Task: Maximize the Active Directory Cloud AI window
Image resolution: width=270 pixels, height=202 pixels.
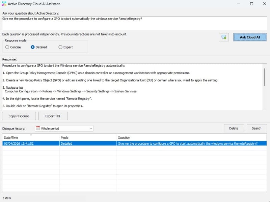Action: (251, 4)
